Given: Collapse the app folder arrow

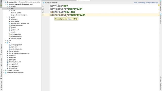Looking at the screenshot, I should pyautogui.click(x=7, y=8).
